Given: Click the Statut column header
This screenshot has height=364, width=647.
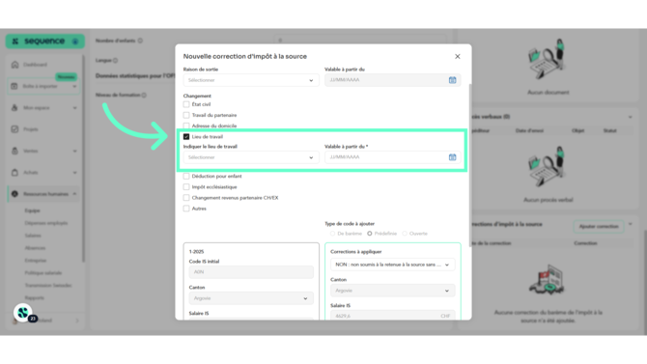Looking at the screenshot, I should click(610, 130).
